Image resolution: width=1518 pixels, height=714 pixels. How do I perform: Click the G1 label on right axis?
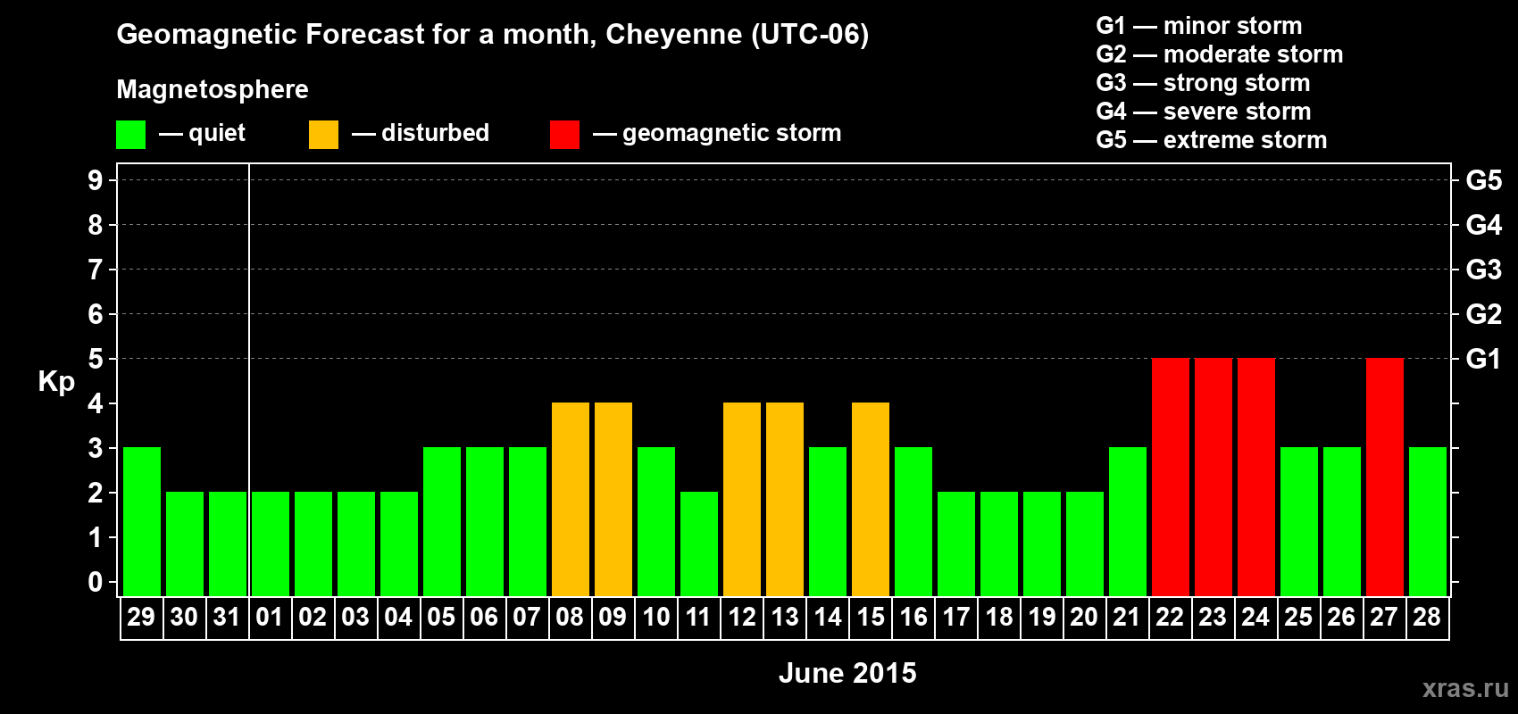(1483, 359)
